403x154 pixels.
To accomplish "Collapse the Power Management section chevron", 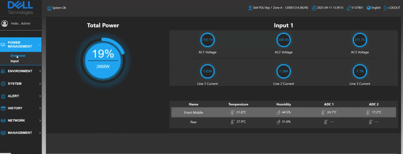I will (x=40, y=45).
